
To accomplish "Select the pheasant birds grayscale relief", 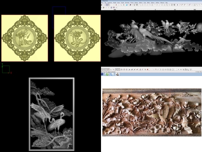I will (153, 38).
